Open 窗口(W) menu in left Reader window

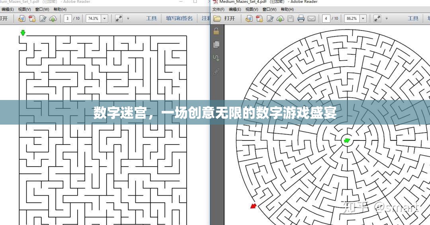pos(42,9)
